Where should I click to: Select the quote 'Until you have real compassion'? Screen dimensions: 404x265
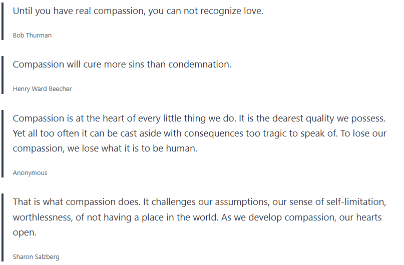coord(138,10)
